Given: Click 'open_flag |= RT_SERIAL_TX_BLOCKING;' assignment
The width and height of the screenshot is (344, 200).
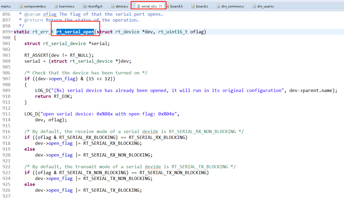Looking at the screenshot, I should [95, 190].
